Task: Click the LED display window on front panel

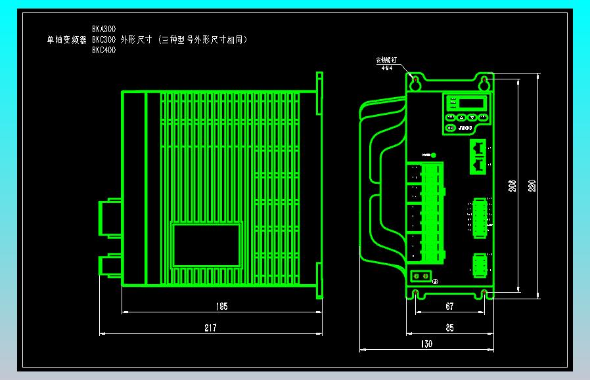Action: tap(471, 103)
